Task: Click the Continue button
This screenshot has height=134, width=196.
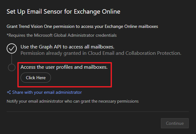Action: pyautogui.click(x=175, y=123)
